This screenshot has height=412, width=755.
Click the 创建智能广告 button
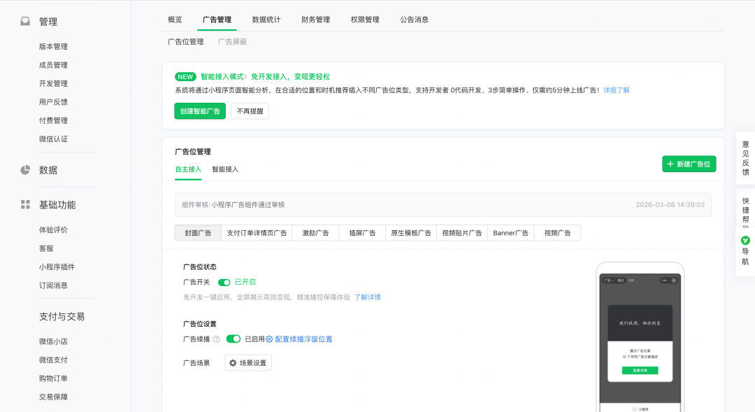(199, 111)
